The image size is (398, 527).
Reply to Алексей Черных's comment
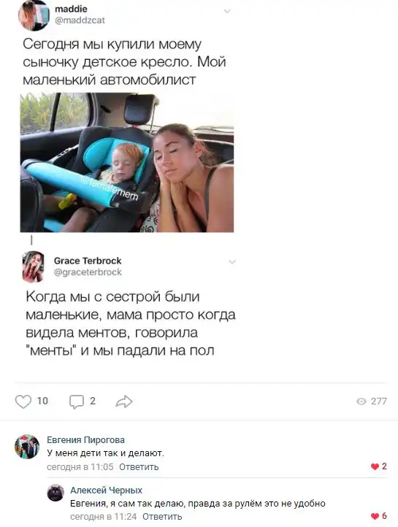(x=162, y=516)
